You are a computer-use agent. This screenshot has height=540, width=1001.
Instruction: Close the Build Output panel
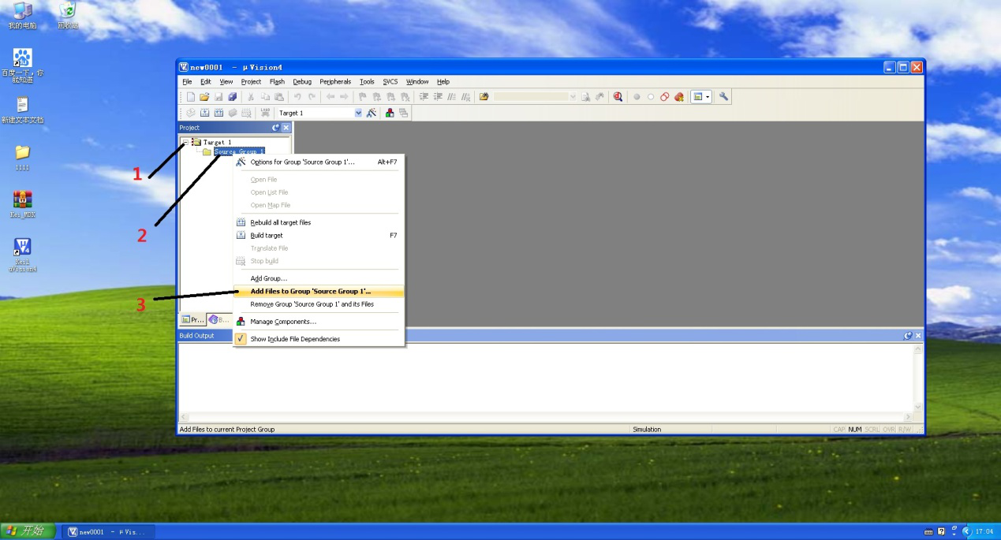pos(917,336)
